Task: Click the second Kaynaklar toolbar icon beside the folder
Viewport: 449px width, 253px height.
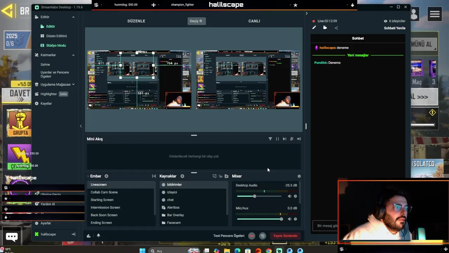Action: pyautogui.click(x=220, y=176)
